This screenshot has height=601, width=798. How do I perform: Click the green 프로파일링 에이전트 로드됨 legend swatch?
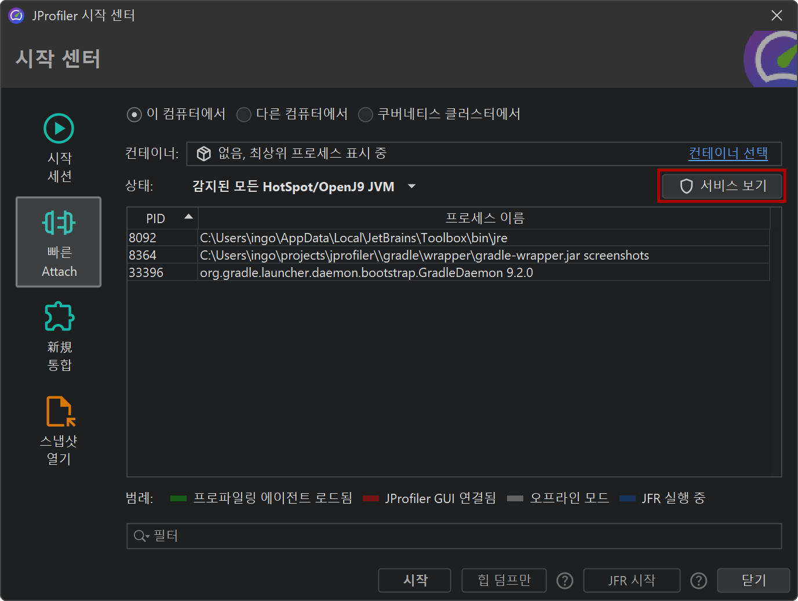(x=178, y=498)
